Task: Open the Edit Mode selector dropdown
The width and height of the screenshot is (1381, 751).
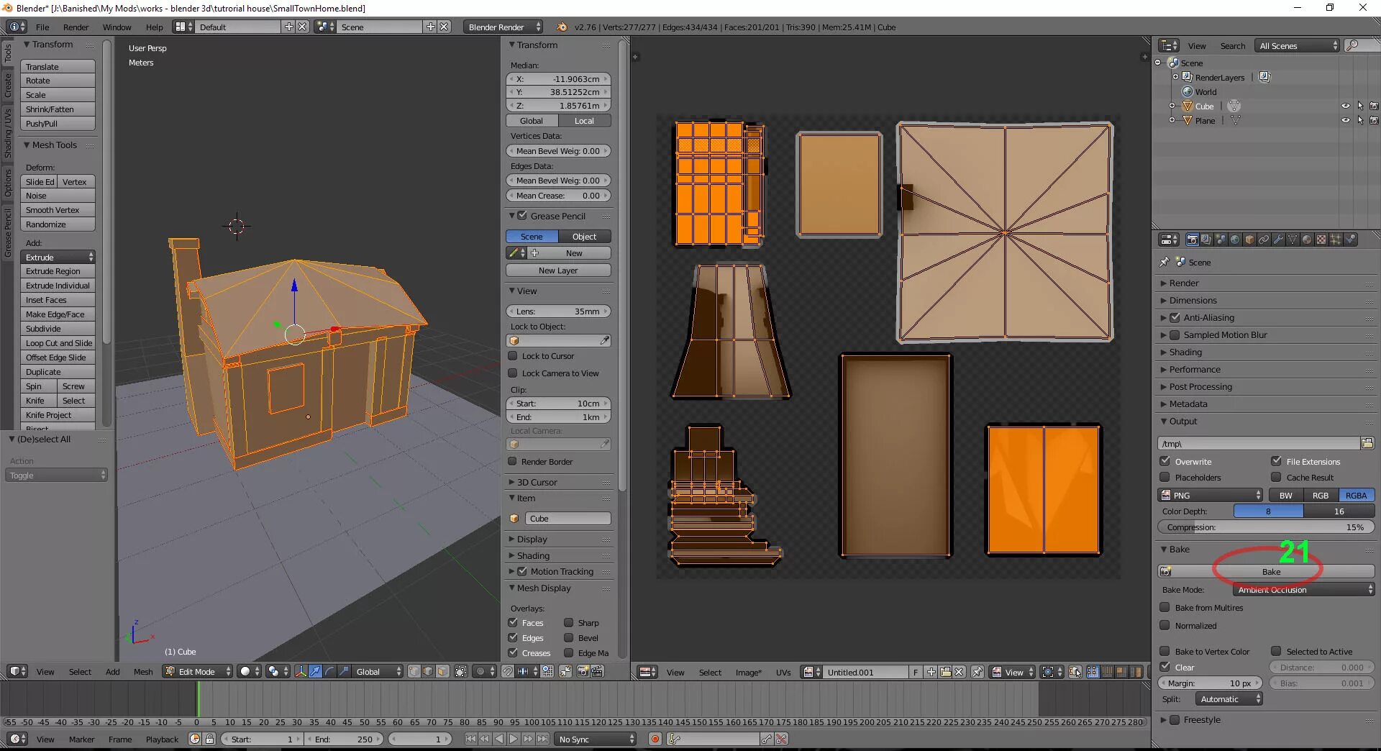Action: (x=198, y=671)
